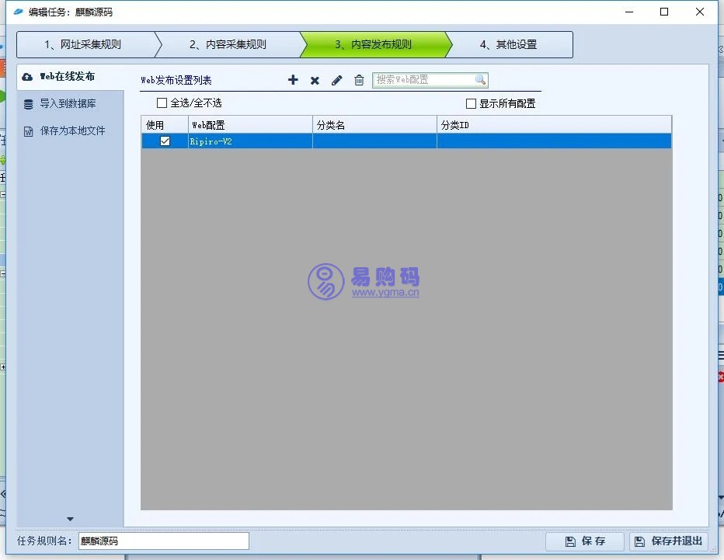Go to 4、其他设置 step tab
The height and width of the screenshot is (560, 724).
pyautogui.click(x=508, y=44)
